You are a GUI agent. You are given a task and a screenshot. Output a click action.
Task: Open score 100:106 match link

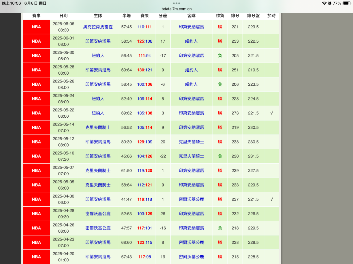[144, 84]
